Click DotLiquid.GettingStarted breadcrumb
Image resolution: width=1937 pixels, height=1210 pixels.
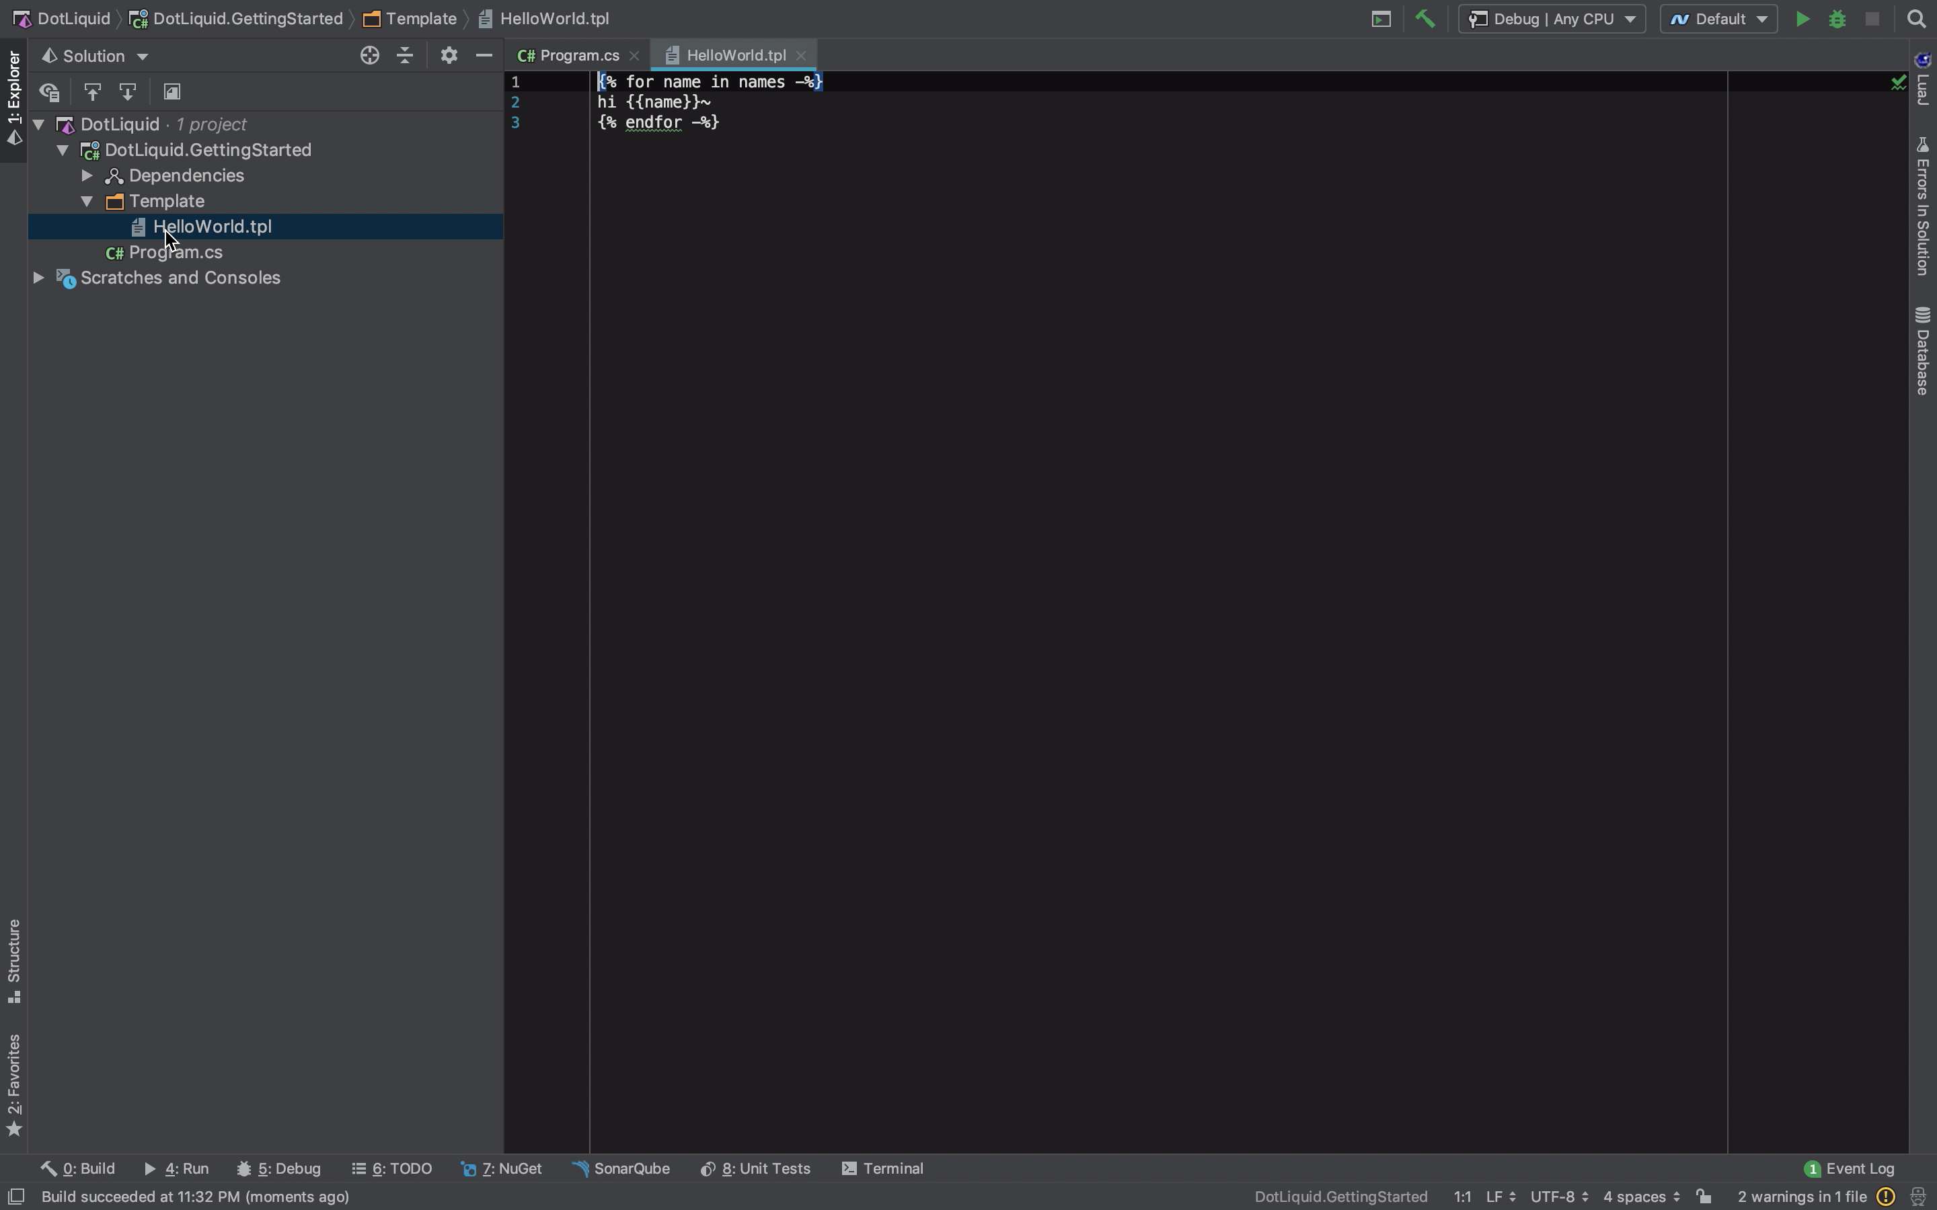[236, 19]
